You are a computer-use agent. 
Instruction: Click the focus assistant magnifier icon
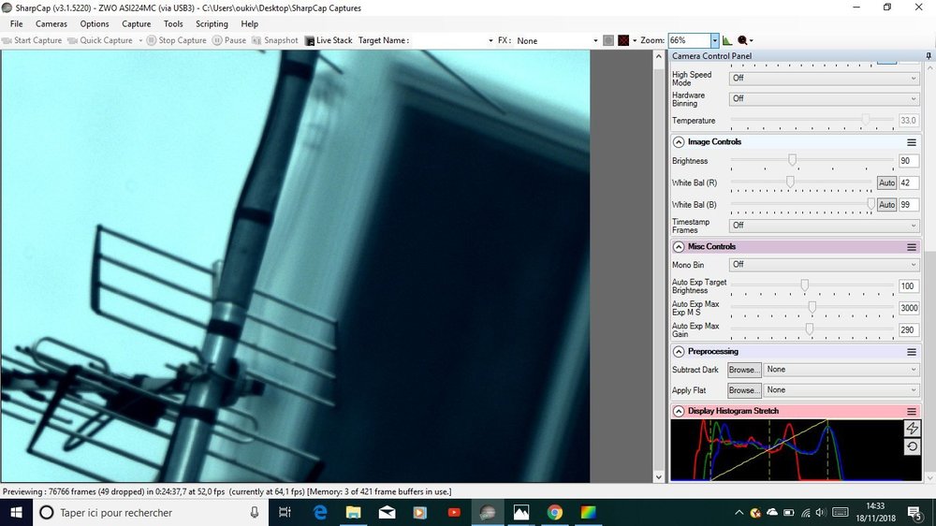point(742,40)
